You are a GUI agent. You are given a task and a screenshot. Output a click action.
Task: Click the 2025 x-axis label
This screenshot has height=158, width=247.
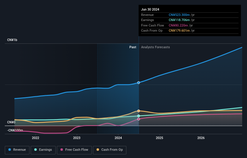click(x=159, y=138)
